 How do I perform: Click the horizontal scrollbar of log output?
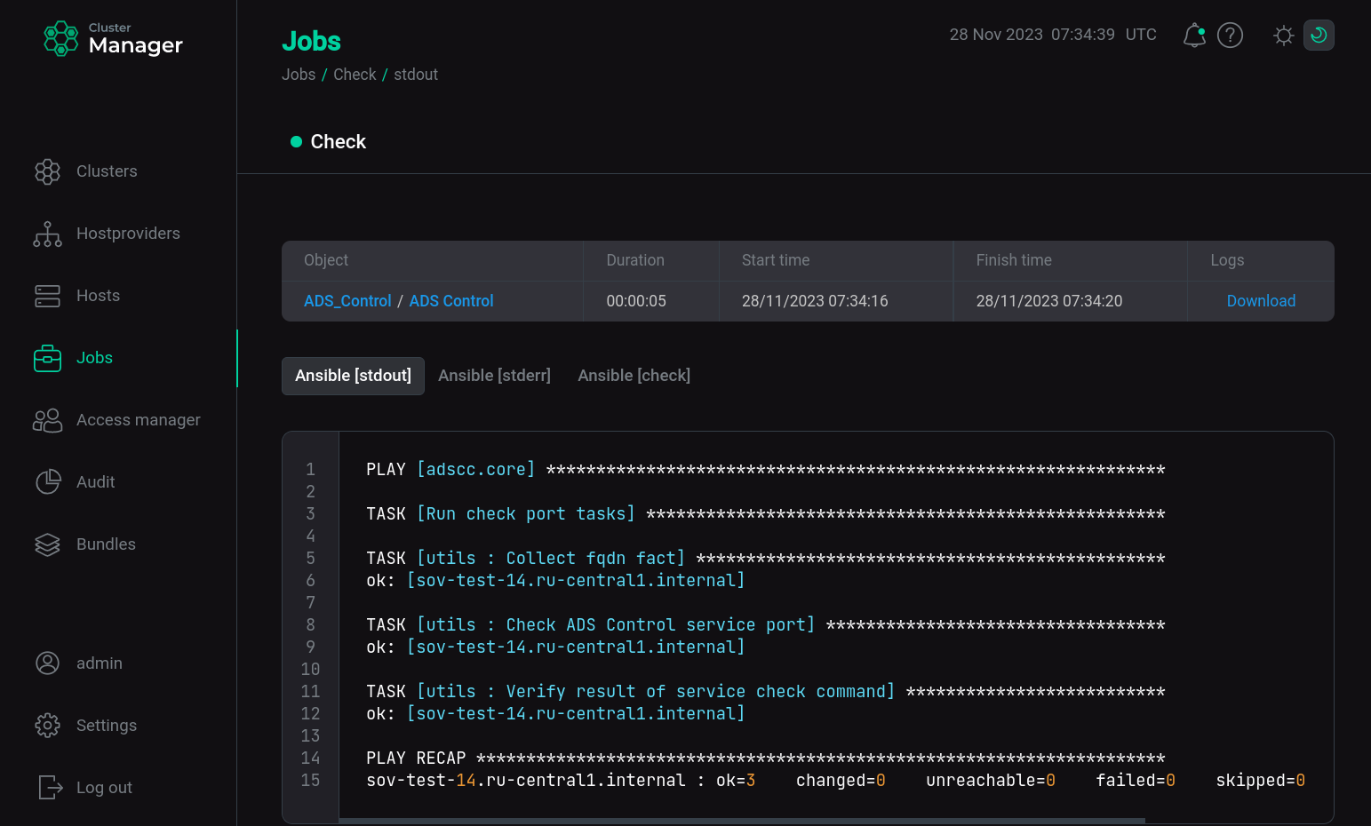[x=742, y=821]
